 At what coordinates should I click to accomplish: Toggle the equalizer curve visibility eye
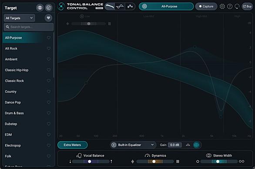pos(196,145)
